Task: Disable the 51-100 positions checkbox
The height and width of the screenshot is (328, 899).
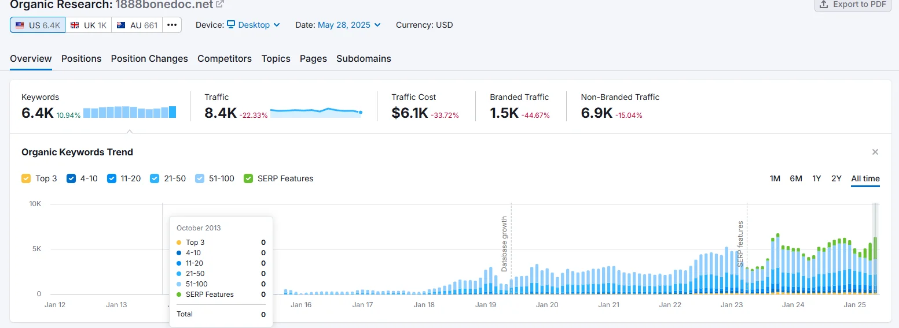Action: pos(200,178)
